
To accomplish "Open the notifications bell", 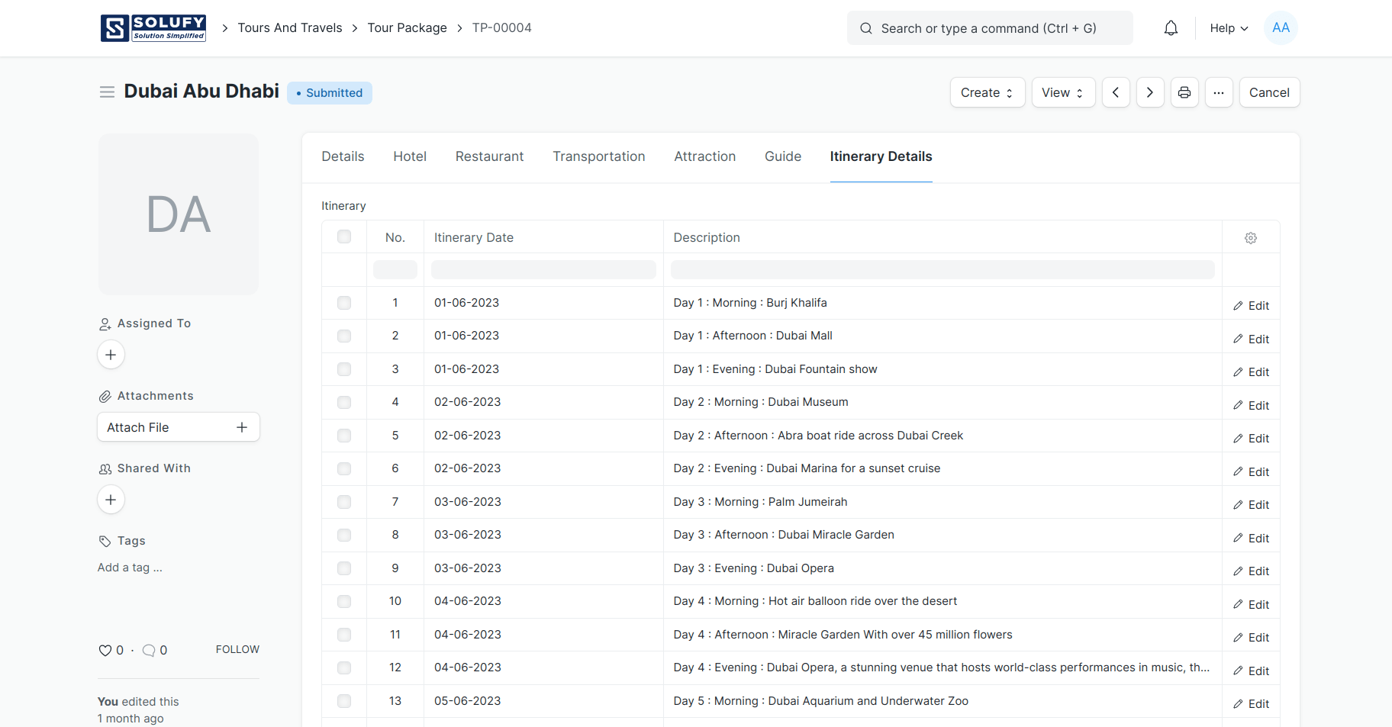I will tap(1171, 28).
